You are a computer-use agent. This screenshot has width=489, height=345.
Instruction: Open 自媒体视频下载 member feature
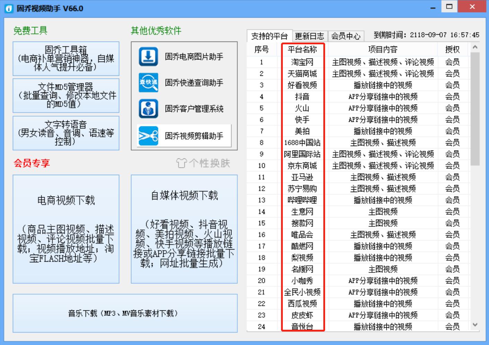click(184, 229)
